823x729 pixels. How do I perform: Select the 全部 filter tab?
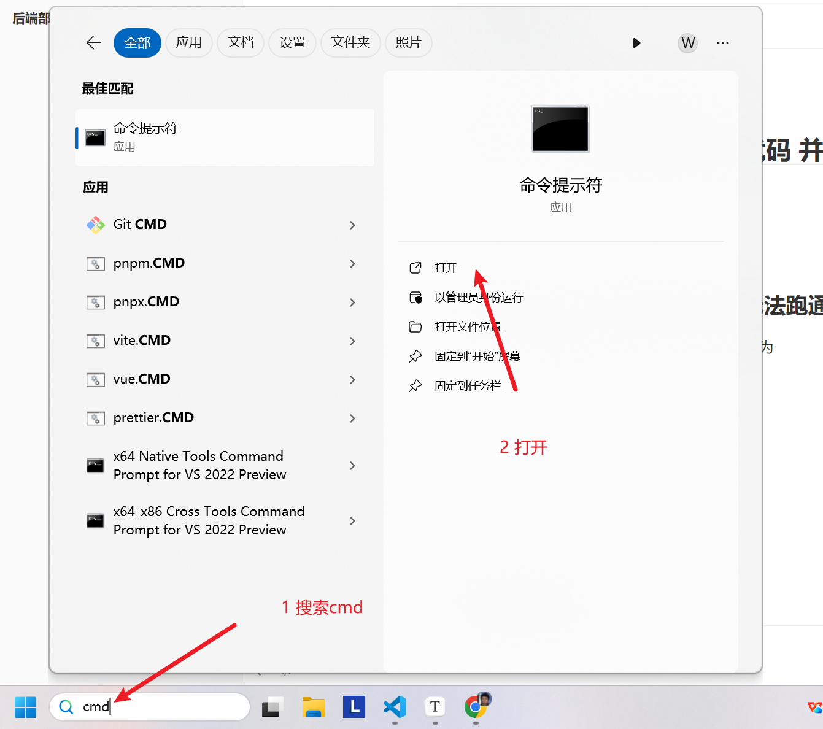tap(137, 43)
